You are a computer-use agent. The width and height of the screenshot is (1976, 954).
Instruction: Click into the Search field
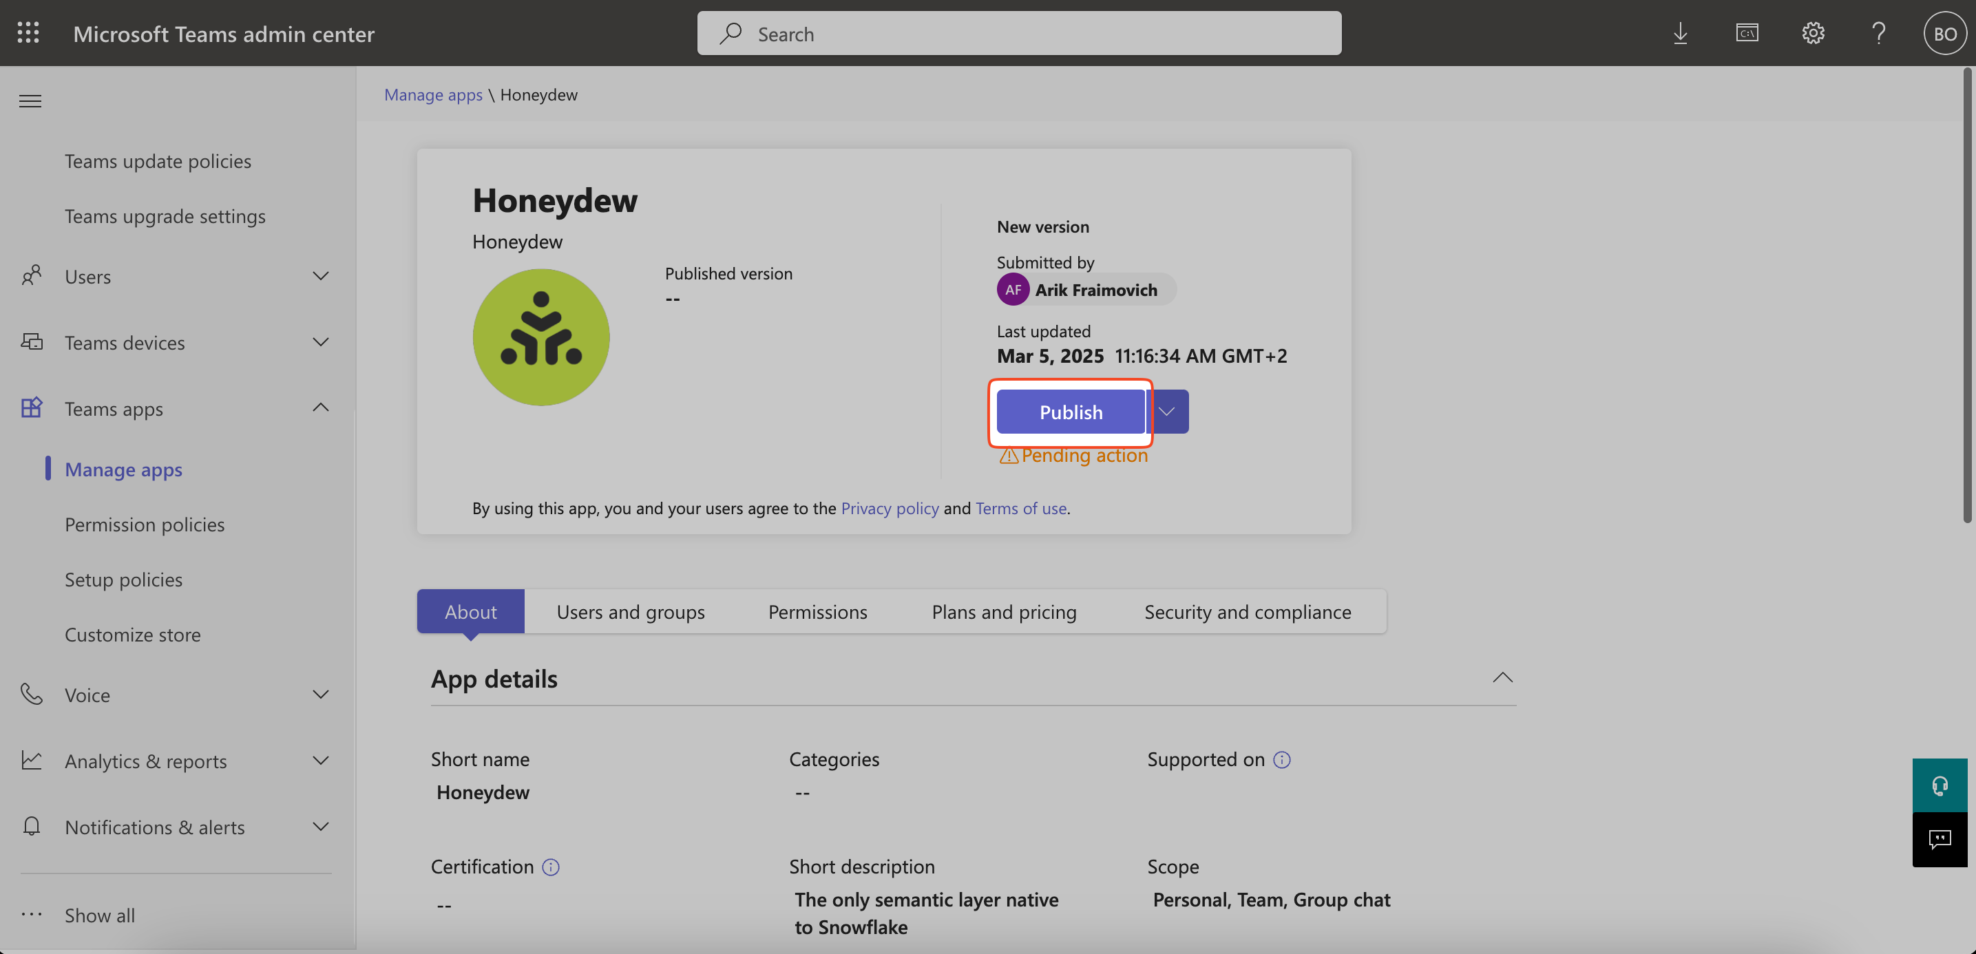click(x=1019, y=33)
